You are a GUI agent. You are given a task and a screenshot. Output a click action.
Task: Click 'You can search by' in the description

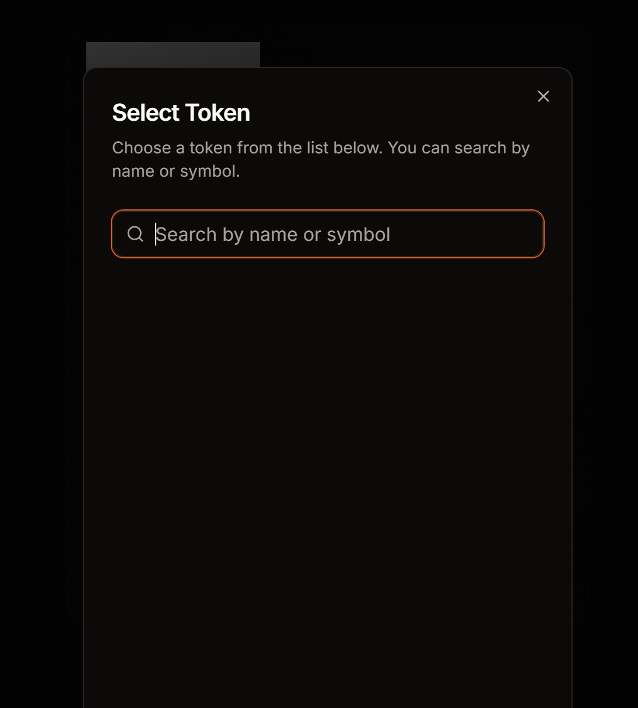pyautogui.click(x=458, y=148)
